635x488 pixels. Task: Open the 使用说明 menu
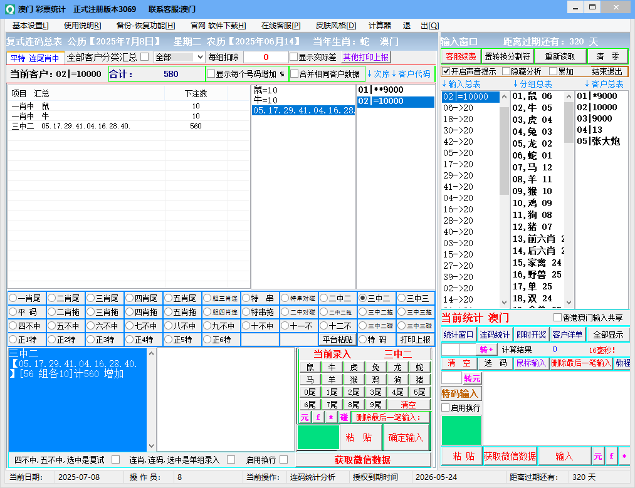click(x=83, y=26)
